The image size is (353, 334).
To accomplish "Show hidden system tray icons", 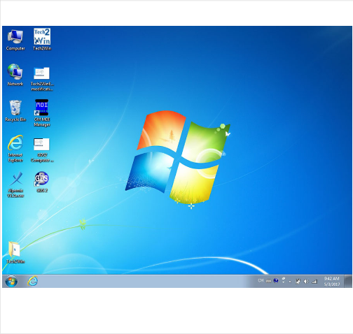I will 290,282.
